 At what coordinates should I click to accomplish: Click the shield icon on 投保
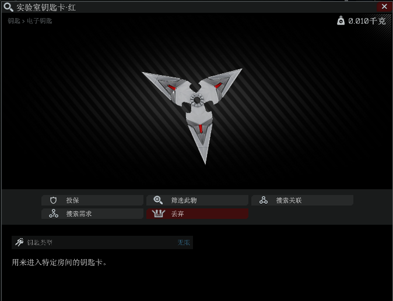tap(53, 200)
